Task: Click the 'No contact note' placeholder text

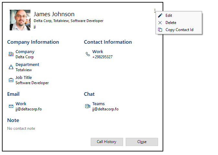Action: point(21,128)
